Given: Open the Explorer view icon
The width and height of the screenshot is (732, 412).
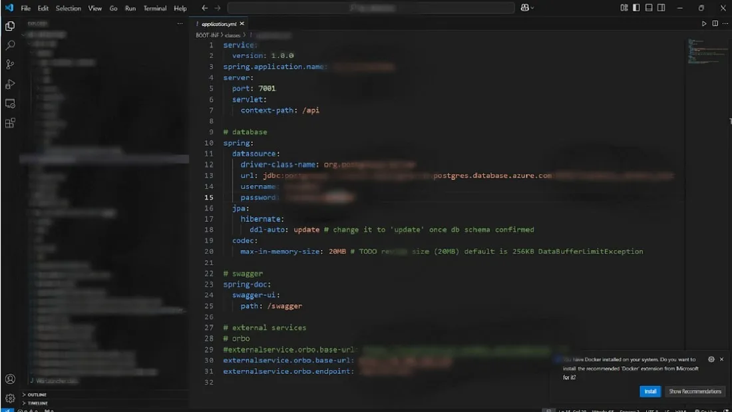Looking at the screenshot, I should 9,26.
